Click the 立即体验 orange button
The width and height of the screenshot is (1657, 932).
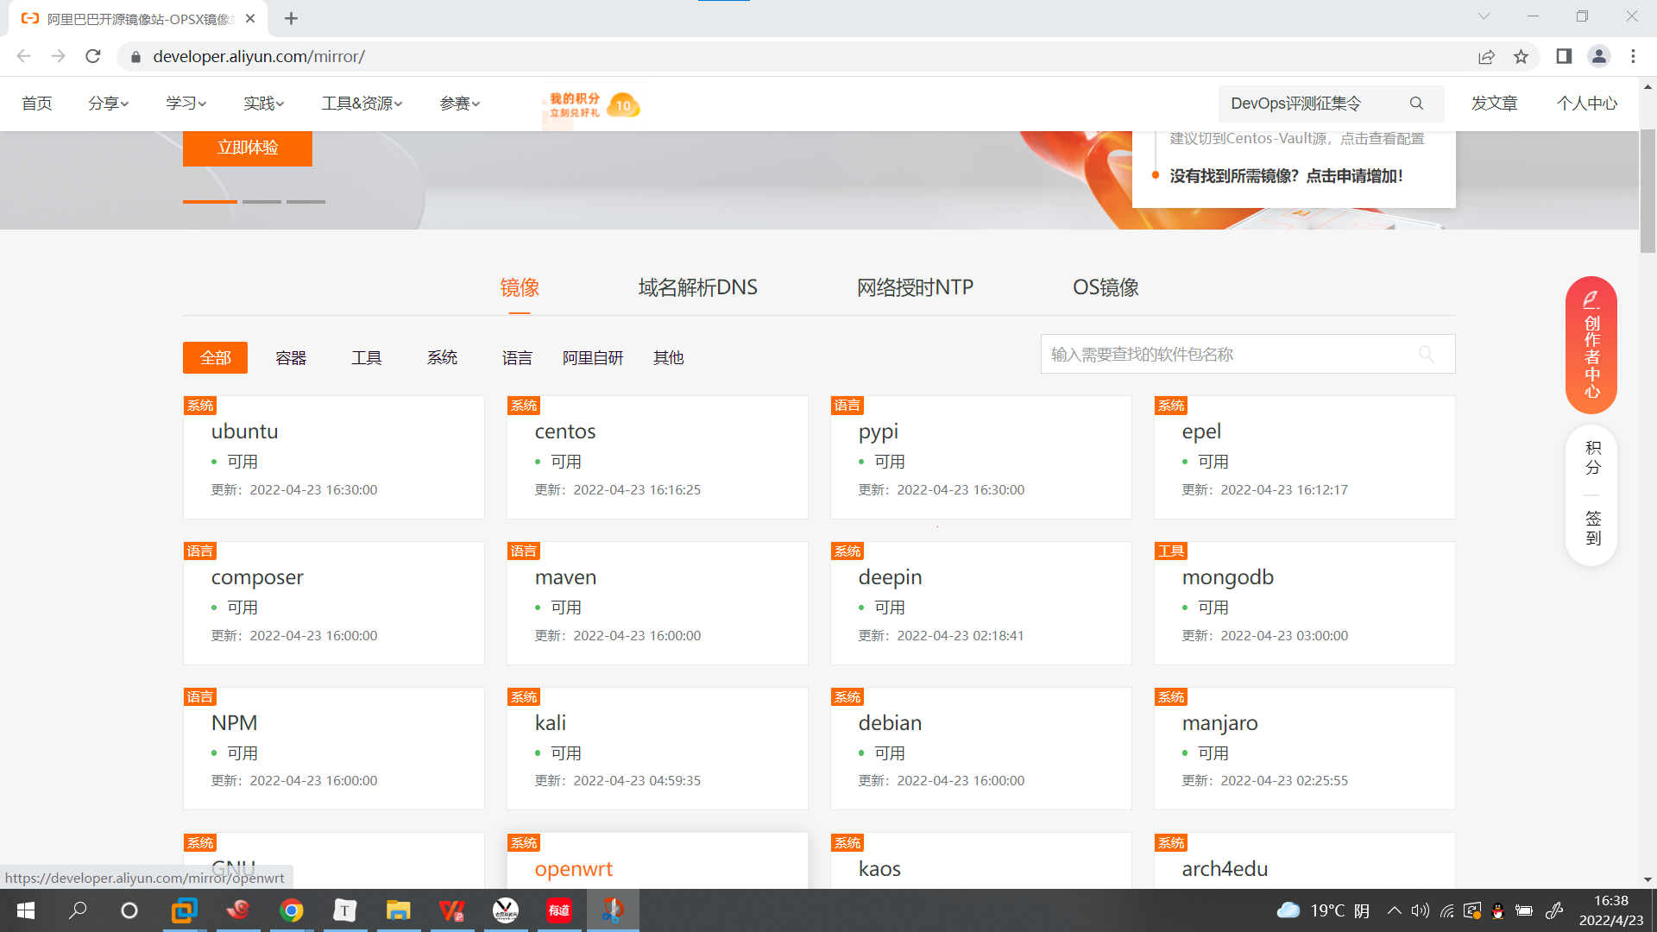(248, 148)
